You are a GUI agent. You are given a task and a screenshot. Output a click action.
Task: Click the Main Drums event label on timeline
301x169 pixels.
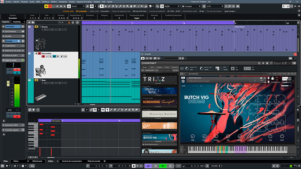[x=240, y=27]
